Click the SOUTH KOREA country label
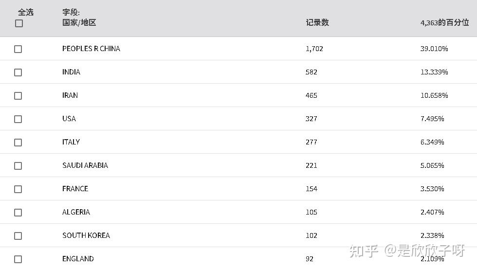This screenshot has height=270, width=477. (86, 235)
